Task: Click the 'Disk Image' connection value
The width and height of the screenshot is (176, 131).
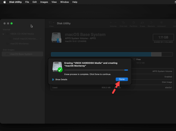Action: [167, 82]
